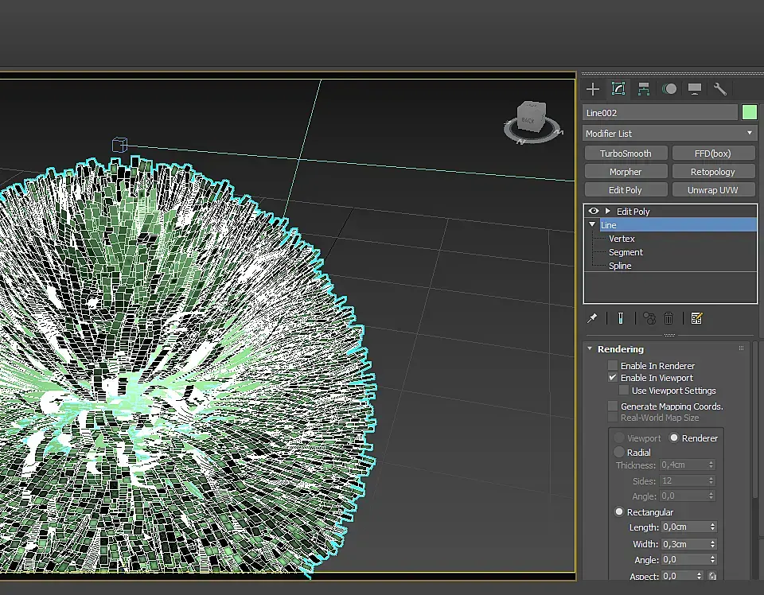Image resolution: width=764 pixels, height=595 pixels.
Task: Check the Generate Mapping Coords. option
Action: coord(613,406)
